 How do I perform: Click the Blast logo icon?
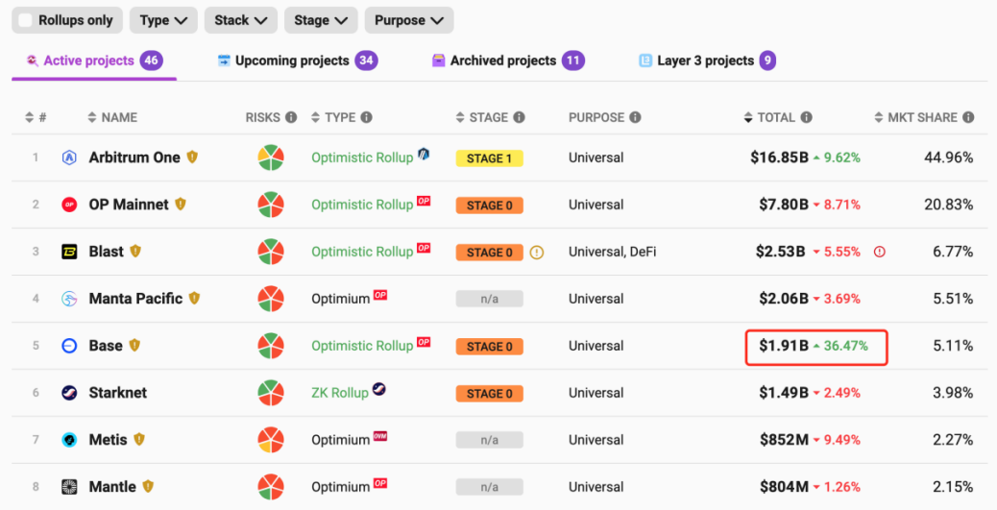pyautogui.click(x=69, y=252)
